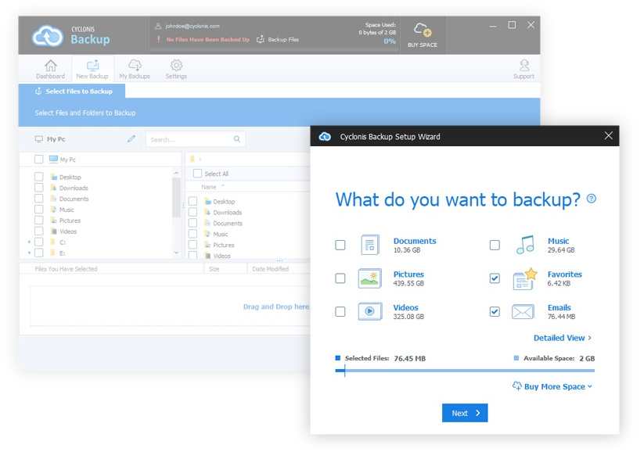644x459 pixels.
Task: Click the help question mark icon
Action: pos(591,199)
